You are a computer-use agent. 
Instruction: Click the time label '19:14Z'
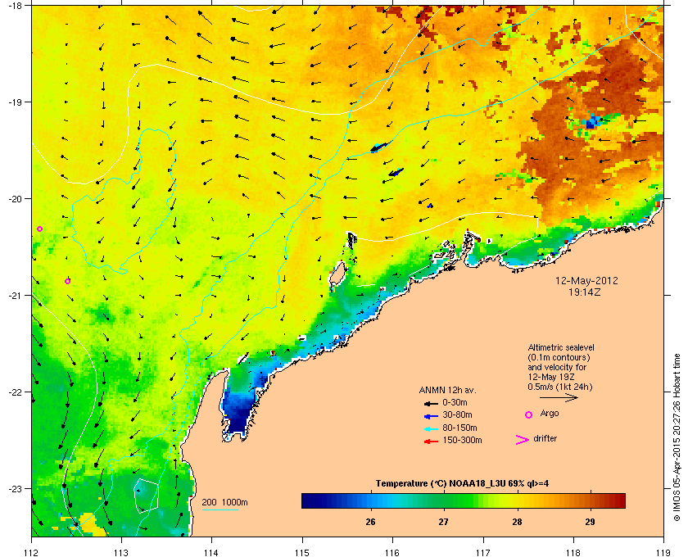[585, 292]
